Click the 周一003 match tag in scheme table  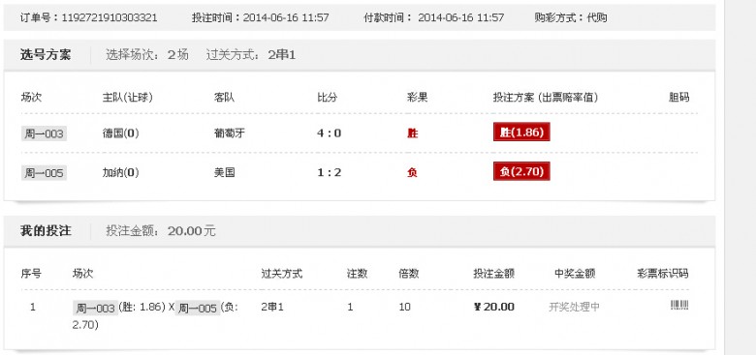tap(44, 133)
